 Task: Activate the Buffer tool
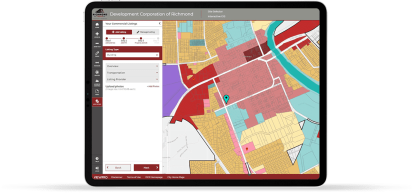point(97,73)
